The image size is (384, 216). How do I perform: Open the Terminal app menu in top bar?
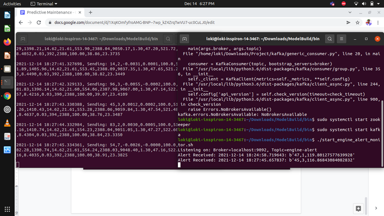pyautogui.click(x=43, y=4)
